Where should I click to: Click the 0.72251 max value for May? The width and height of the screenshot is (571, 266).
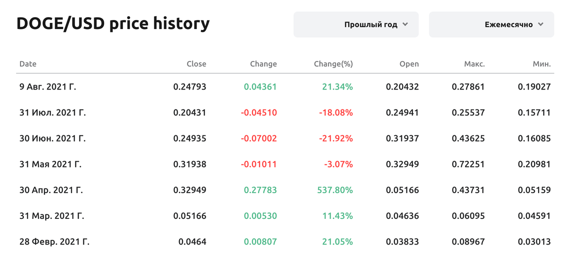(469, 164)
